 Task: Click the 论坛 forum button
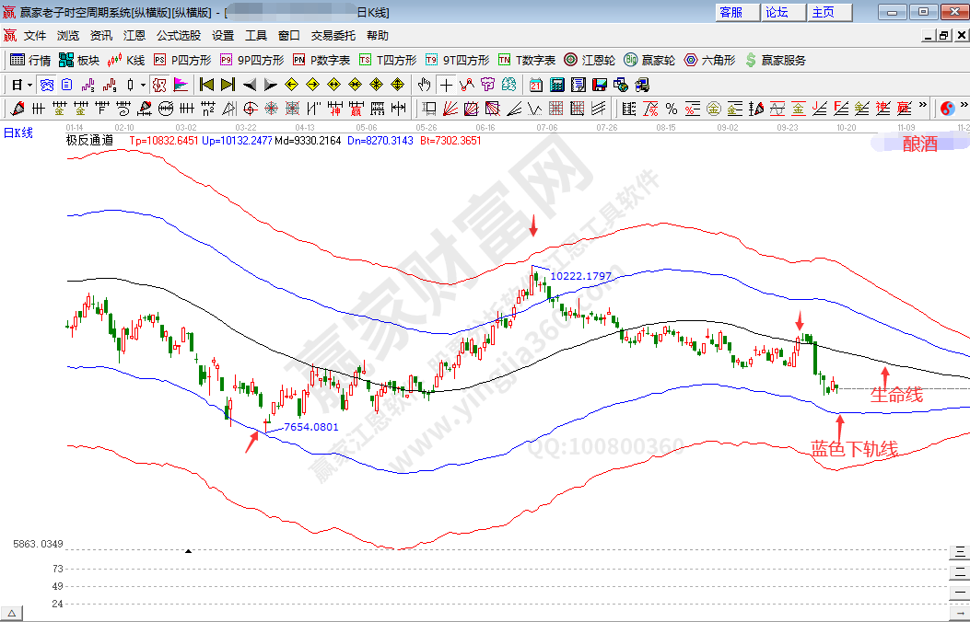(777, 12)
